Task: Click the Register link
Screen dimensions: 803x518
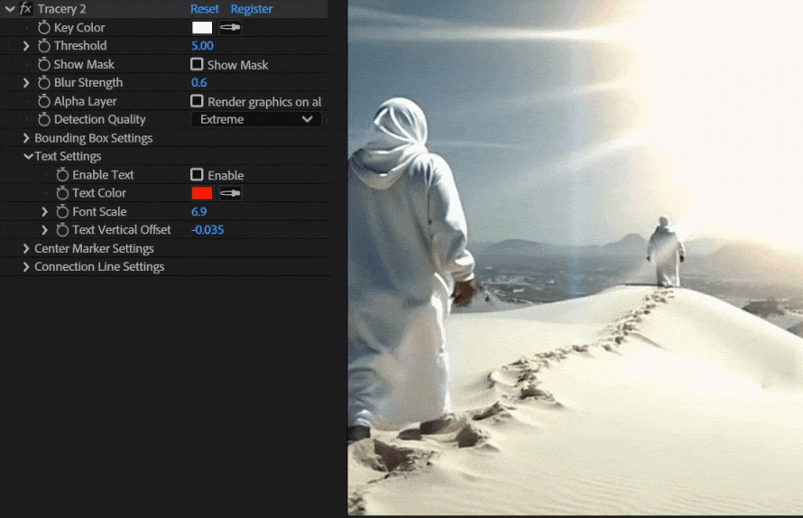Action: click(x=252, y=9)
